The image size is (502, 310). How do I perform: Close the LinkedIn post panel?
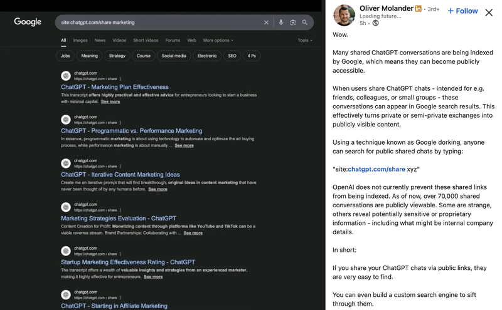[489, 13]
